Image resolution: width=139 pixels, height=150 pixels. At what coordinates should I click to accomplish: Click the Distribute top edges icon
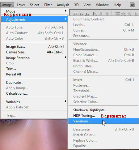pyautogui.click(x=117, y=14)
